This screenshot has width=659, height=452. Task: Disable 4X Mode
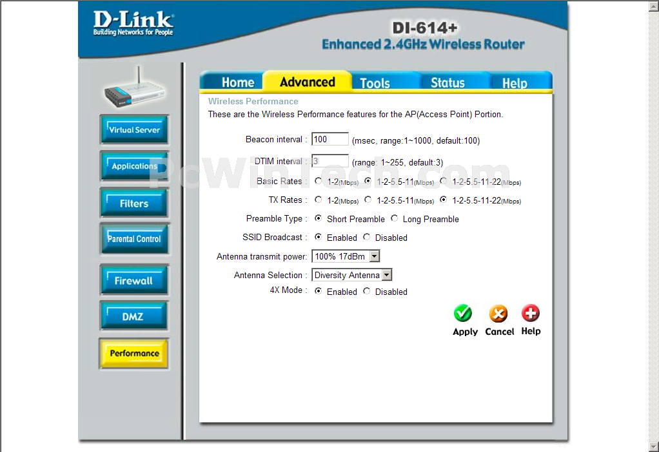coord(366,291)
